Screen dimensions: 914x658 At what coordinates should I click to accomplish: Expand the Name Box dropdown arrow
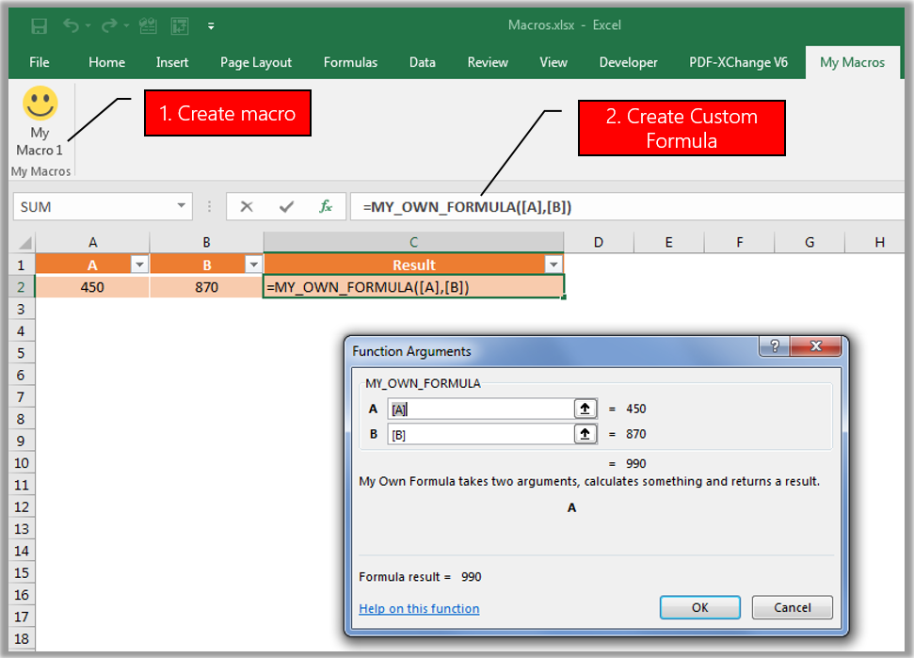(x=182, y=206)
